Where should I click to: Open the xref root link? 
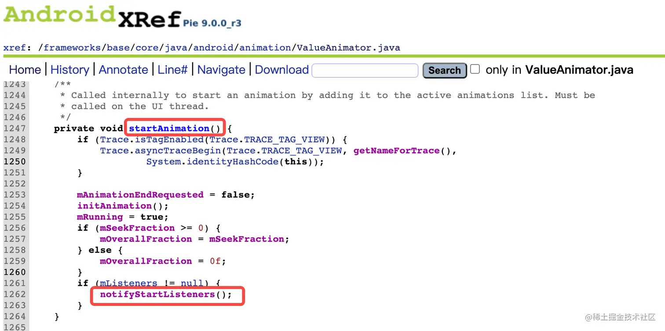pyautogui.click(x=15, y=47)
